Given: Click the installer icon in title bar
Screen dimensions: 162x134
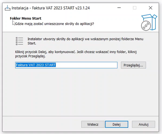Looking at the screenshot, I should click(x=8, y=8).
